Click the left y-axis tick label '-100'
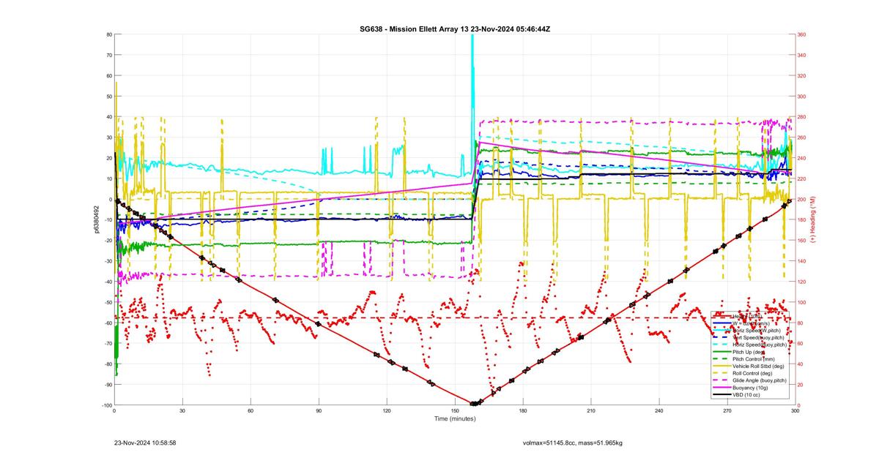This screenshot has width=879, height=455. (106, 405)
